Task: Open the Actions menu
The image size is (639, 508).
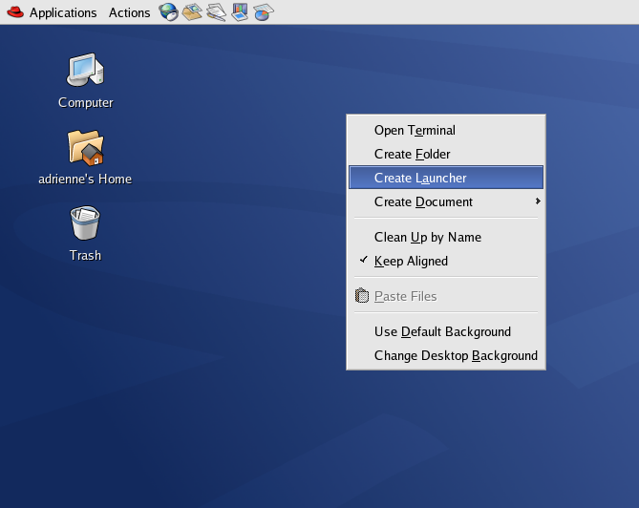Action: click(129, 12)
